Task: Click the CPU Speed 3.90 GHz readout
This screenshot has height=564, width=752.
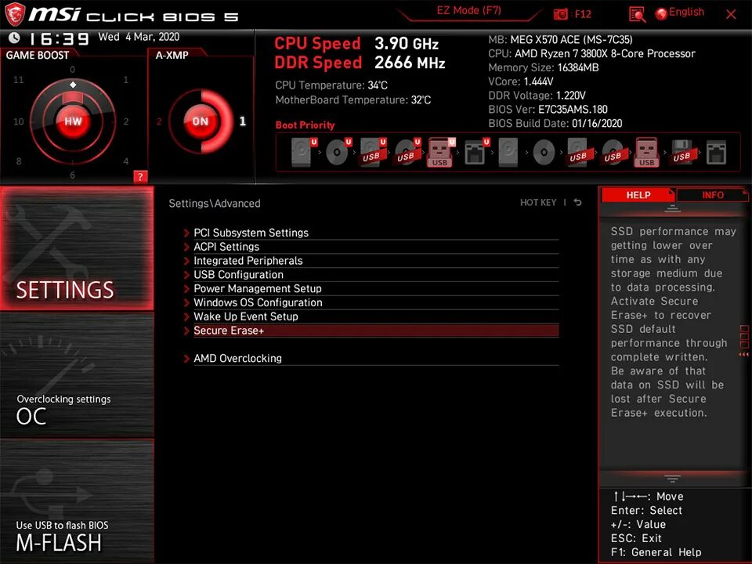Action: coord(356,44)
